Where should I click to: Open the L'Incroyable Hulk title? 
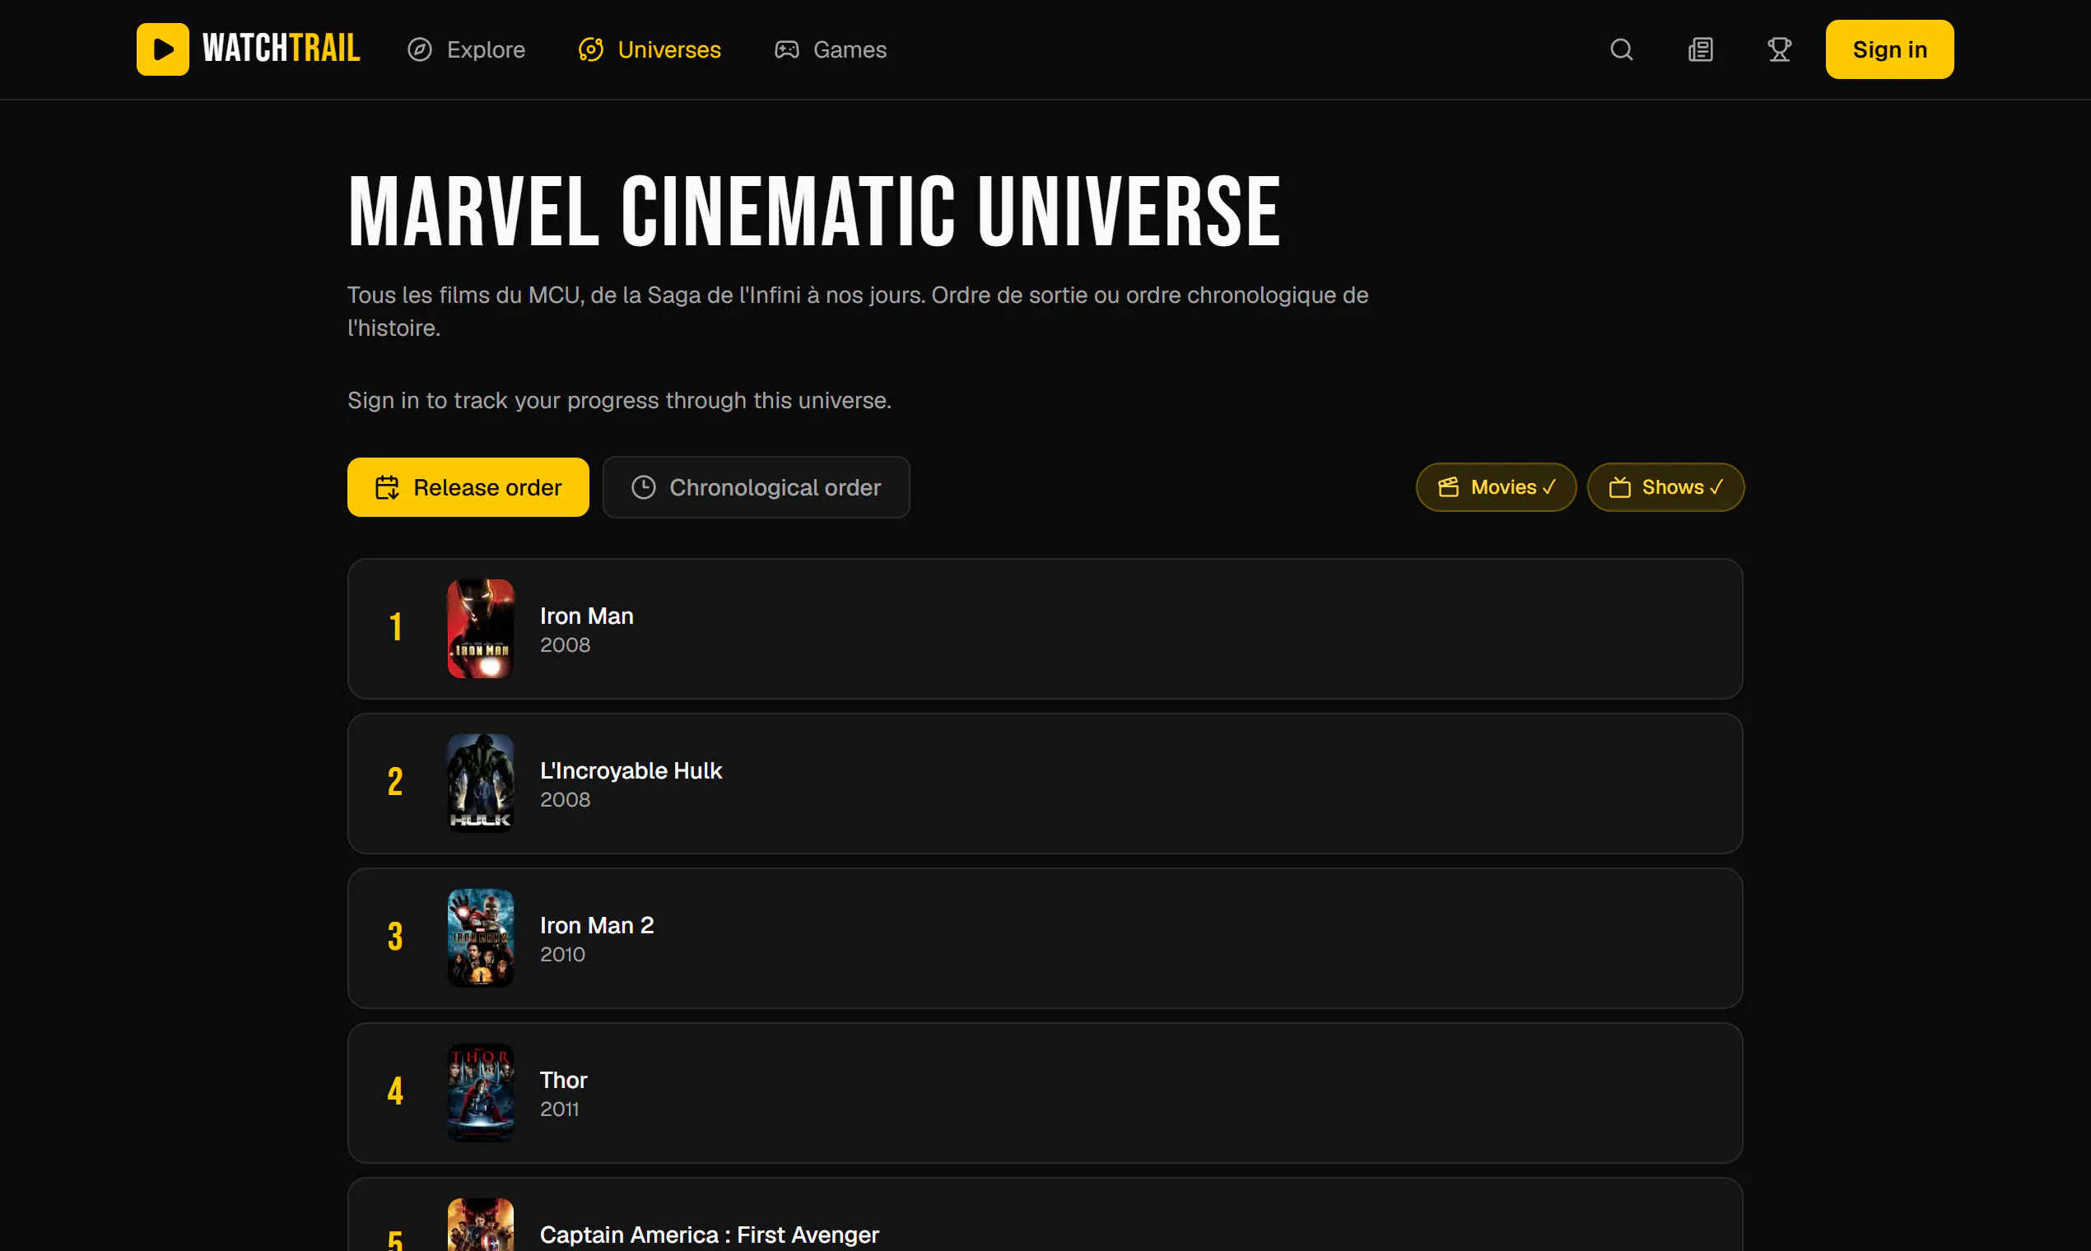(x=631, y=770)
